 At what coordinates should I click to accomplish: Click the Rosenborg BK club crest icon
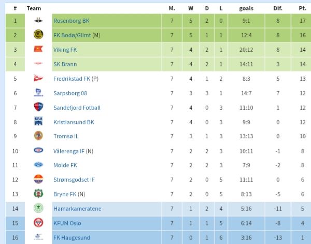[x=38, y=21]
